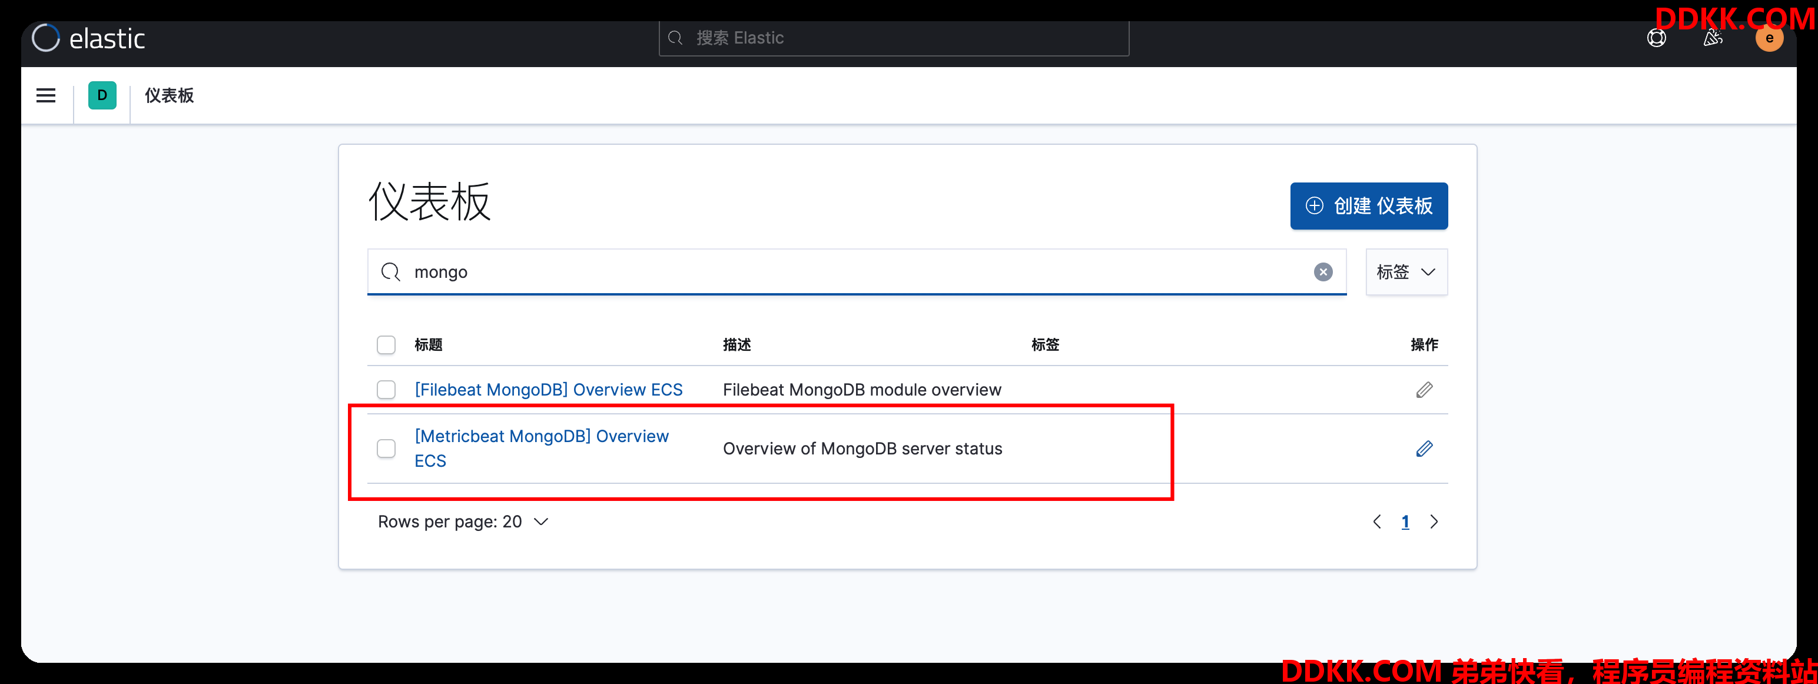Change Rows per page: 20 setting

463,522
